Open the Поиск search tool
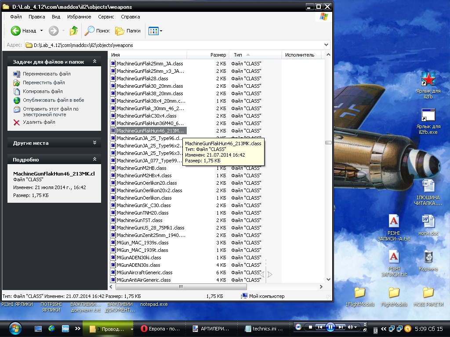Viewport: 450px width, 337px height. 98,31
